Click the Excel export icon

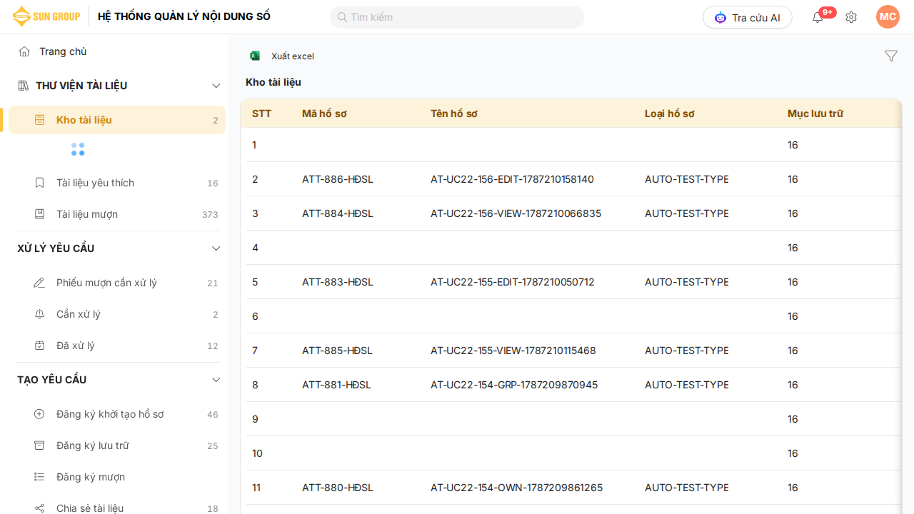click(x=255, y=56)
